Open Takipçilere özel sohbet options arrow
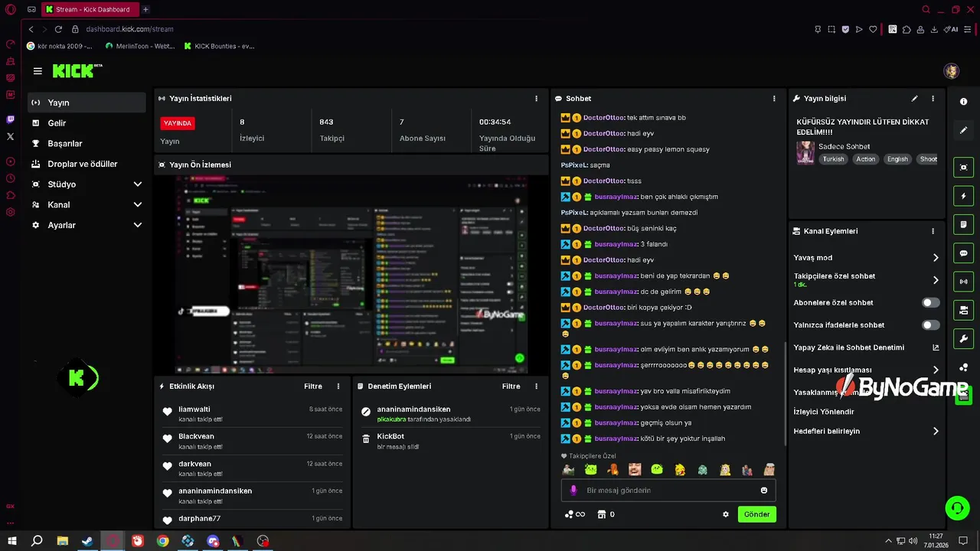The image size is (980, 551). pos(936,280)
